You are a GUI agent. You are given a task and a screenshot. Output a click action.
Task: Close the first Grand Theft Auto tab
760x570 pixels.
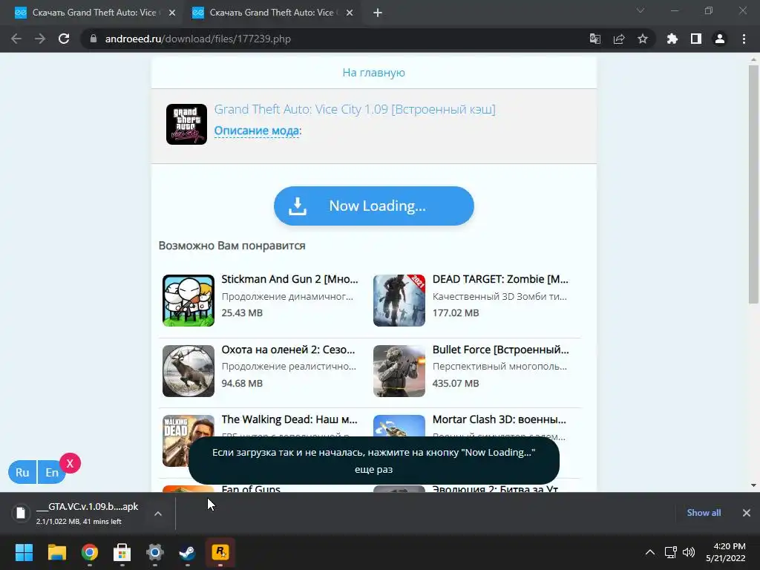(172, 13)
